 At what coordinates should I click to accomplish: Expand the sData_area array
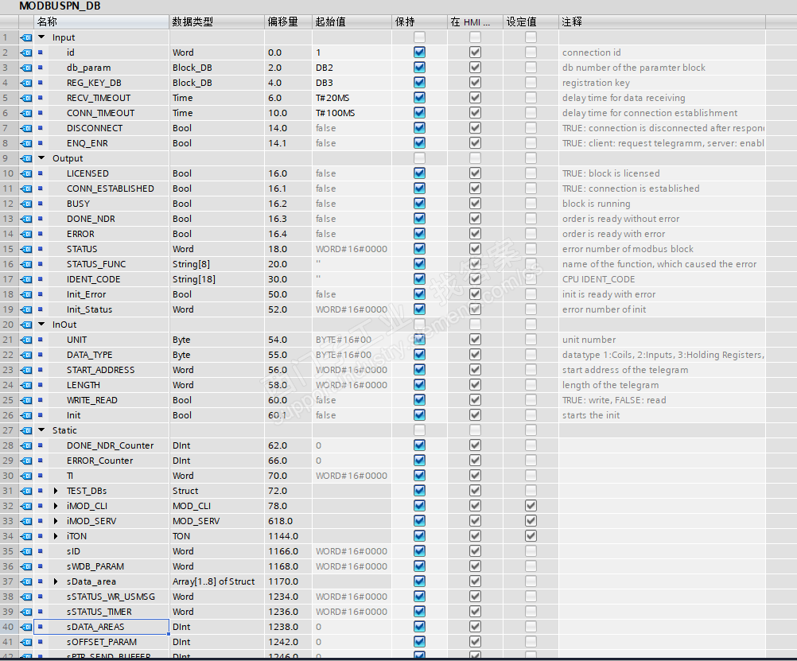56,581
